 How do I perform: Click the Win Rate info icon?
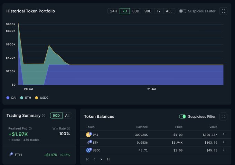click(x=68, y=128)
